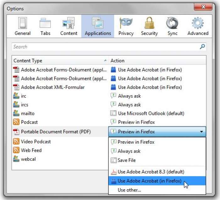The height and width of the screenshot is (200, 220).
Task: Select the ircs content type
Action: [25, 105]
